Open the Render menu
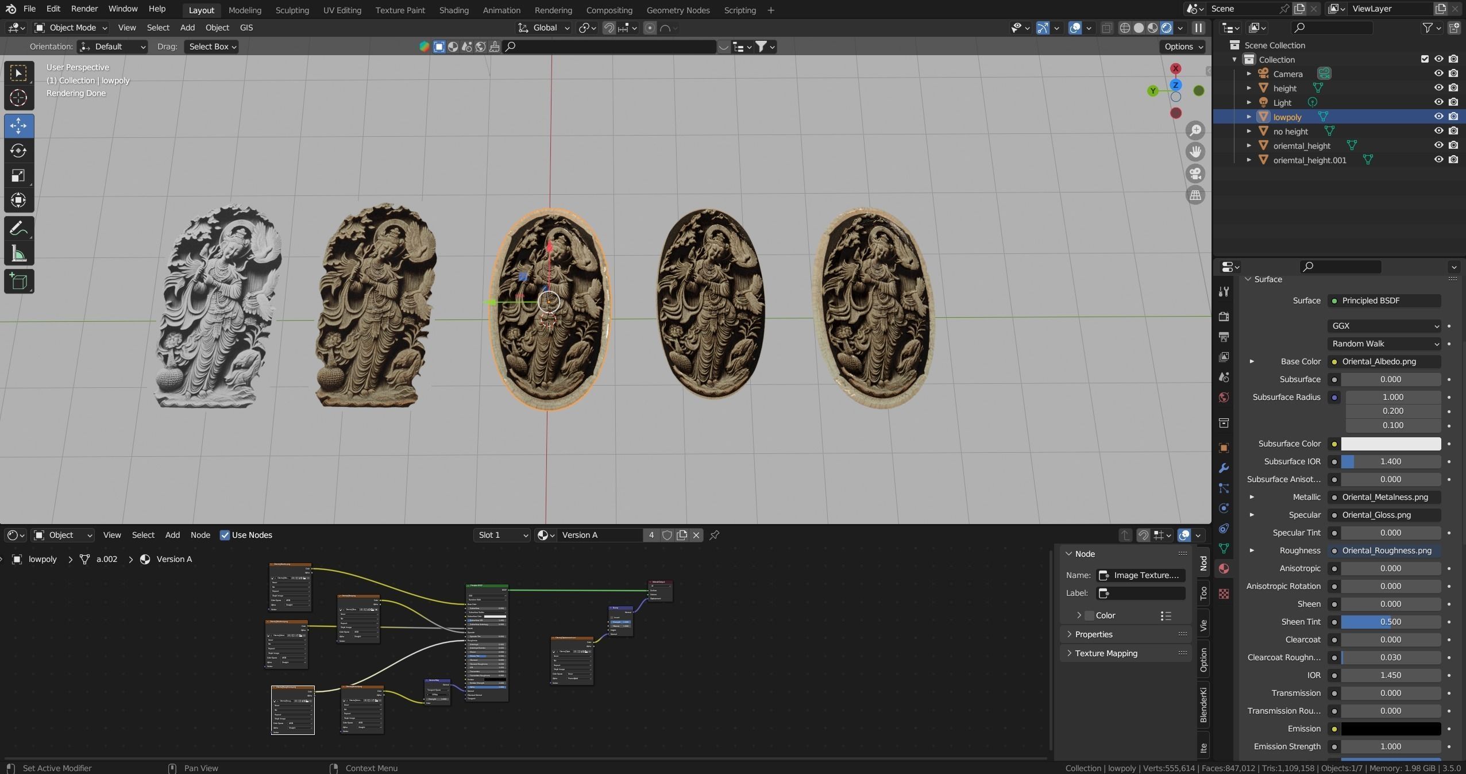This screenshot has height=774, width=1466. click(x=84, y=9)
